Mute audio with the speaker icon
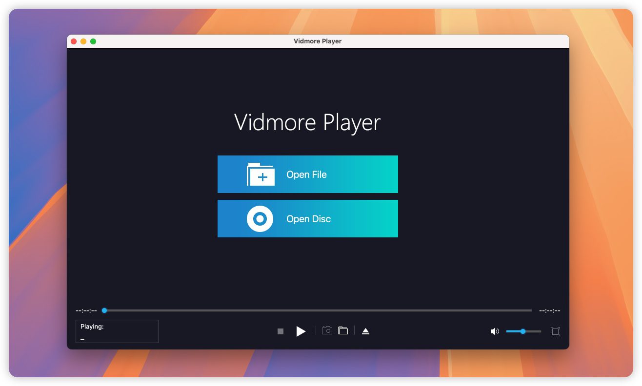This screenshot has width=642, height=386. click(x=495, y=331)
